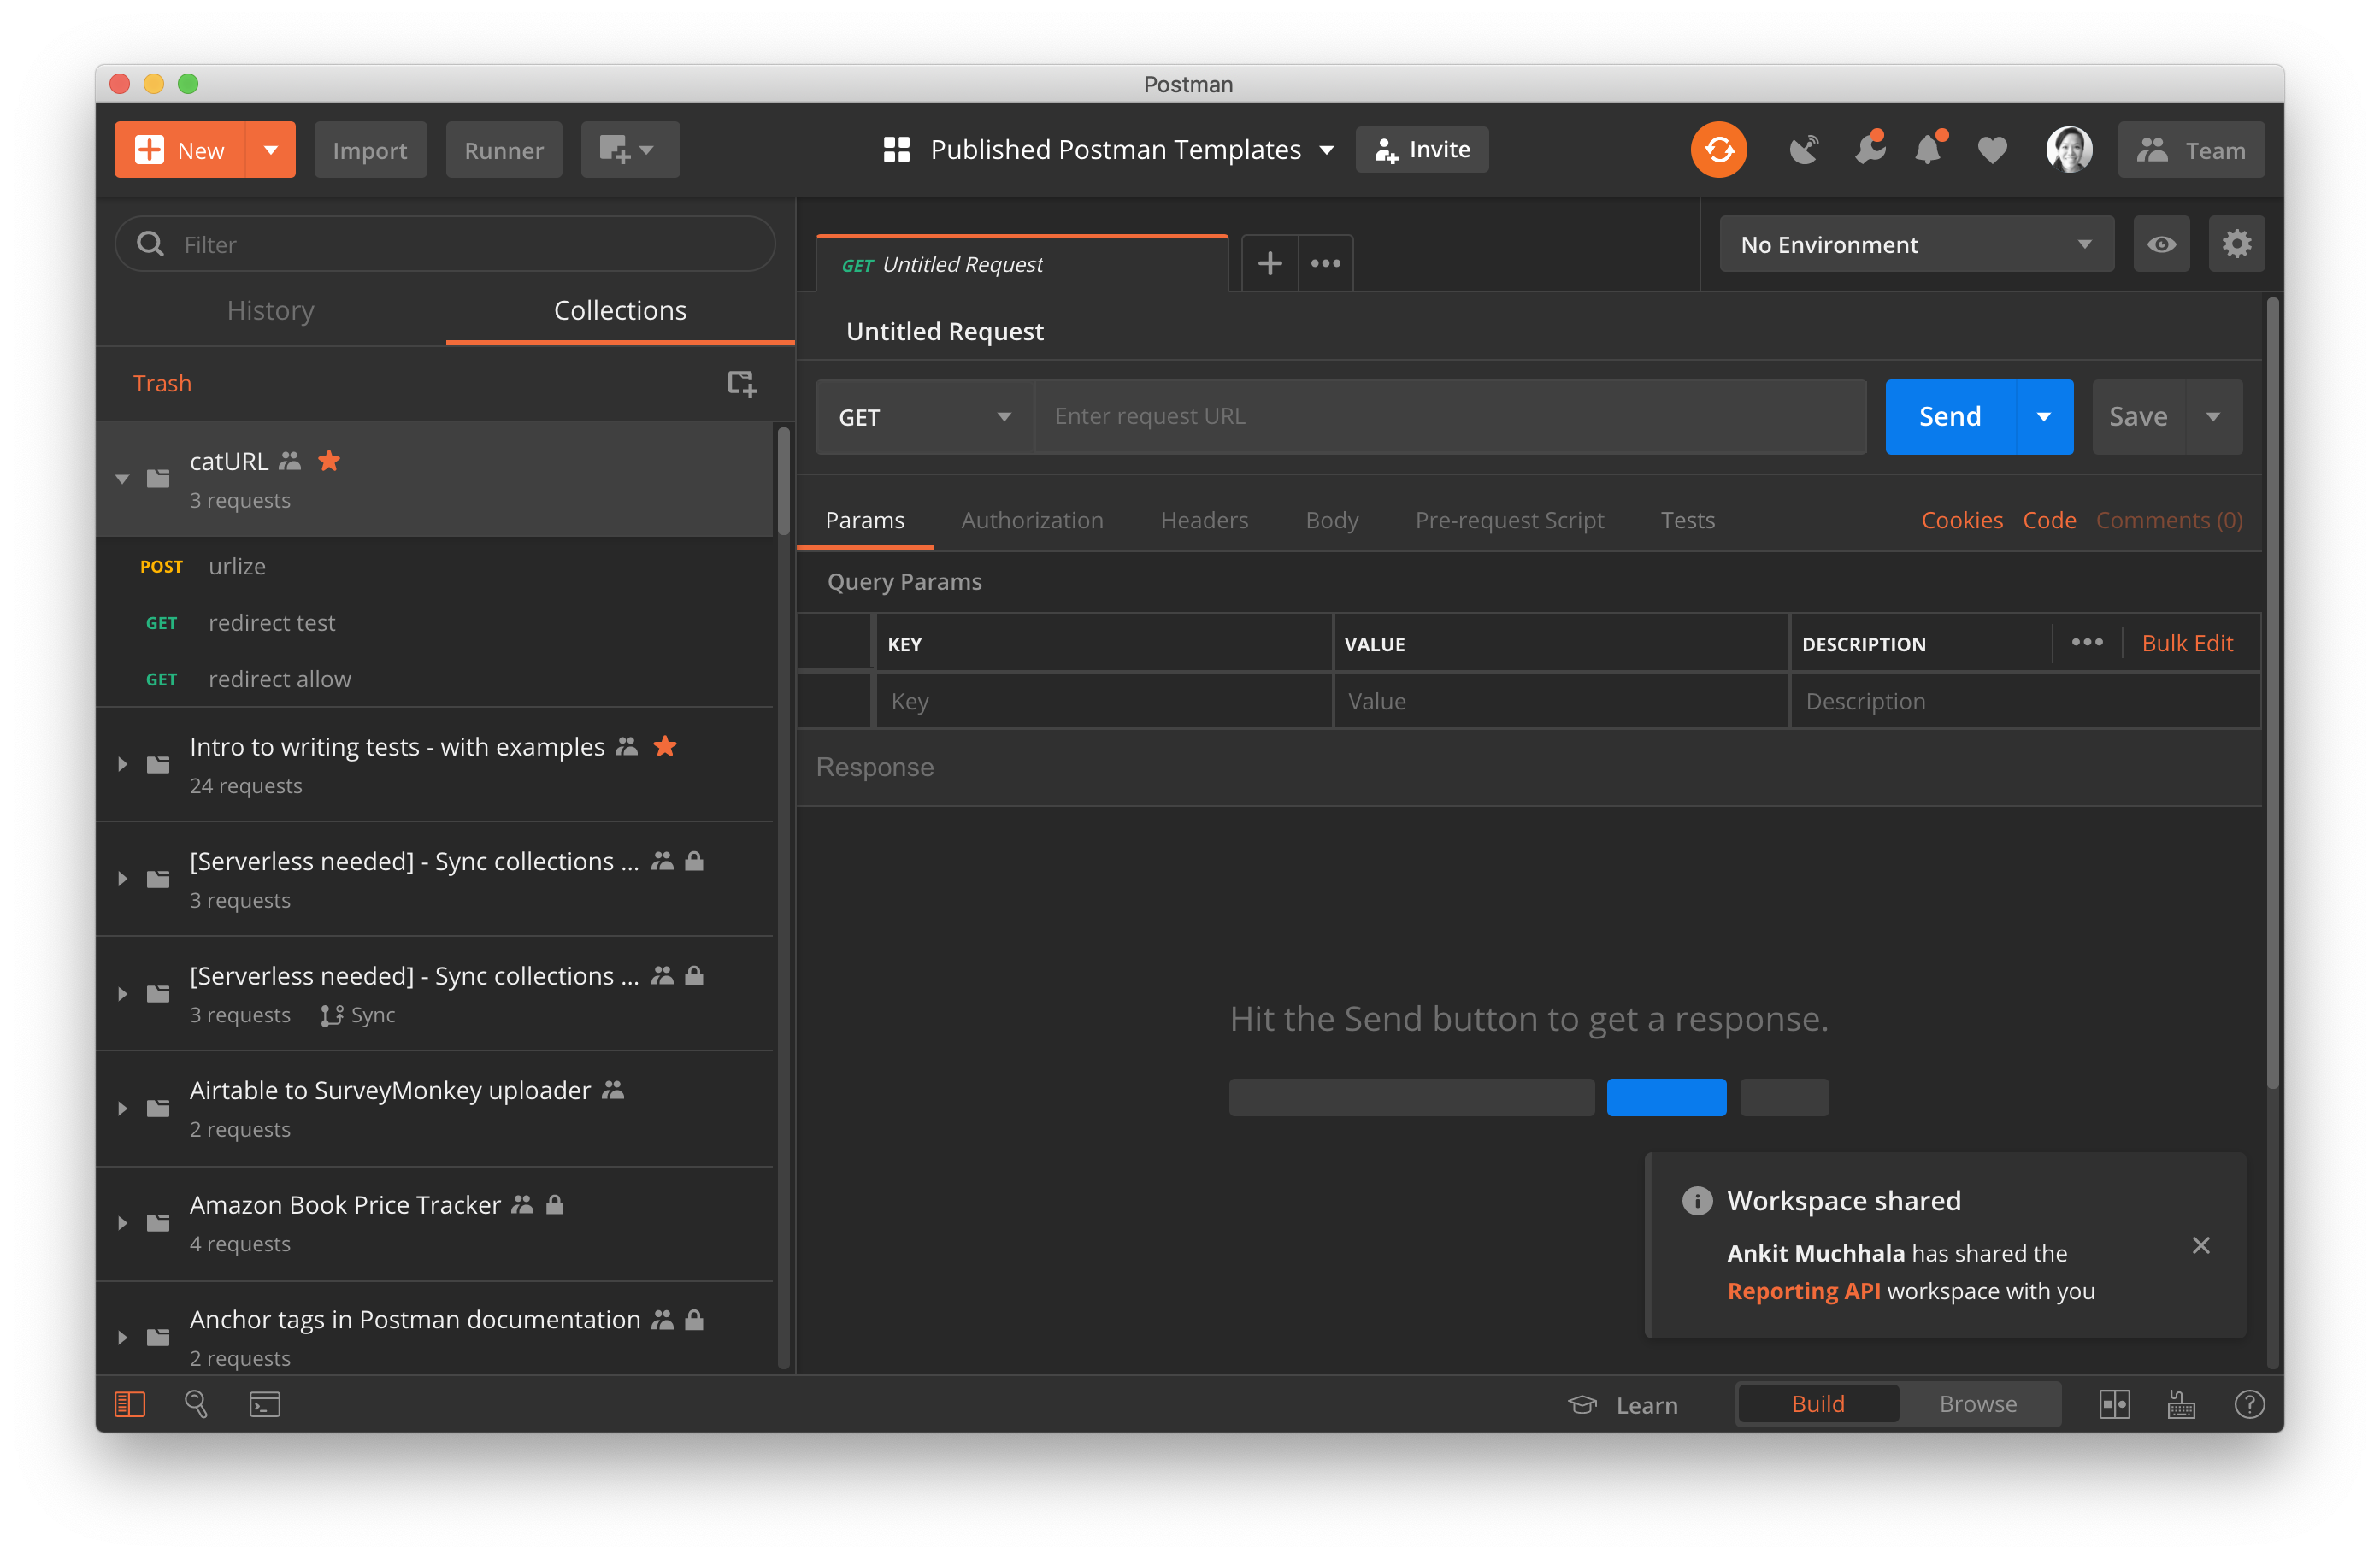Open the GET method dropdown

click(924, 417)
